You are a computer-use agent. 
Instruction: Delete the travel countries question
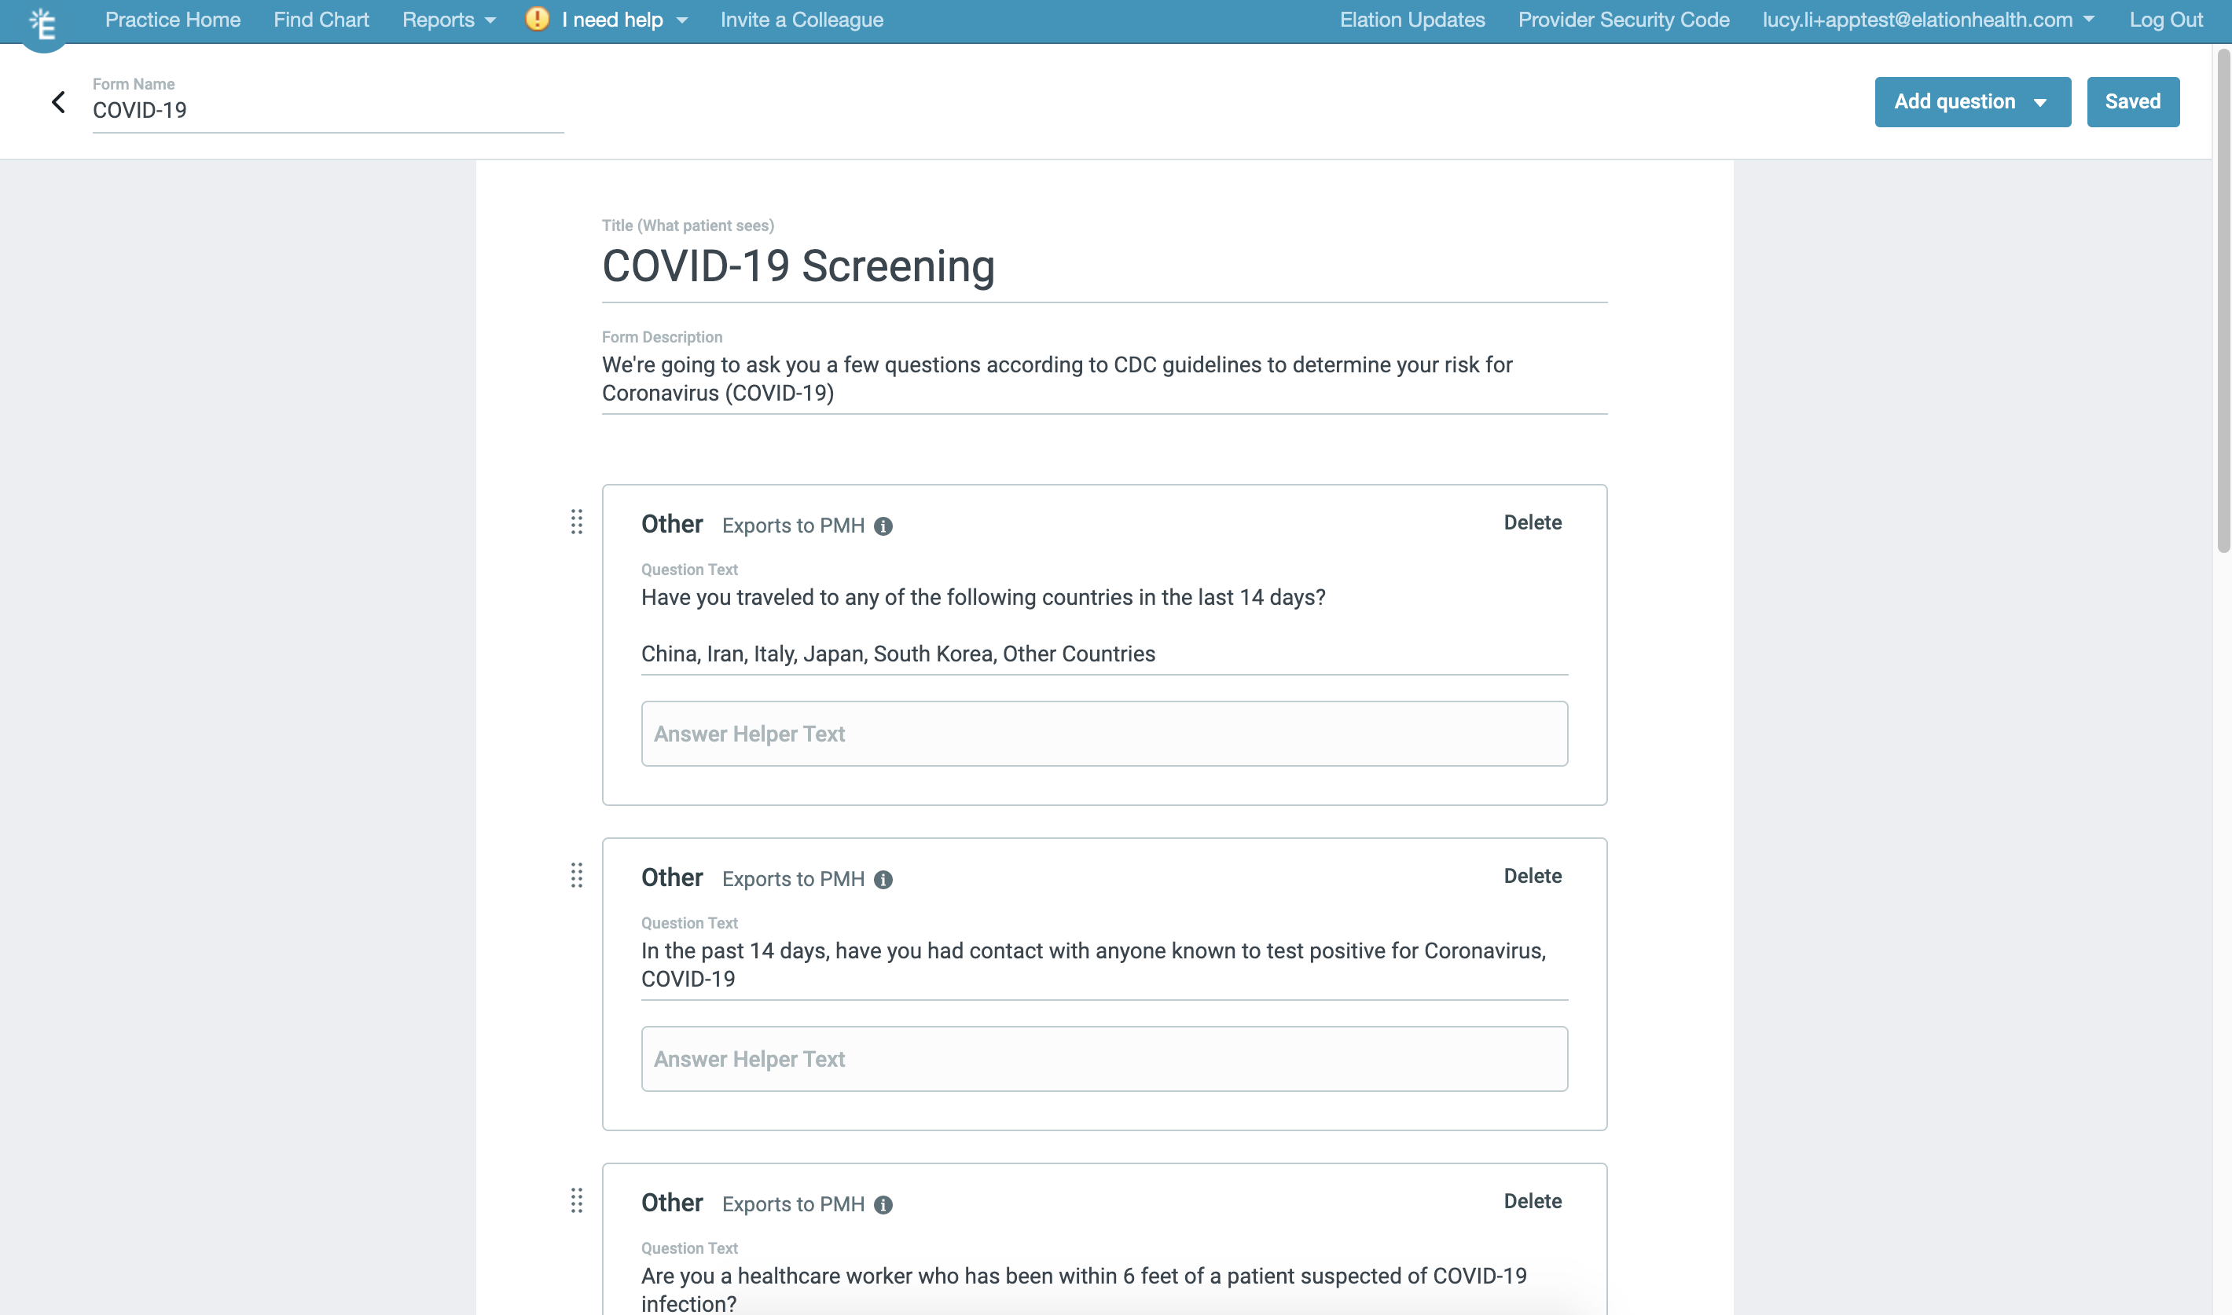point(1532,523)
